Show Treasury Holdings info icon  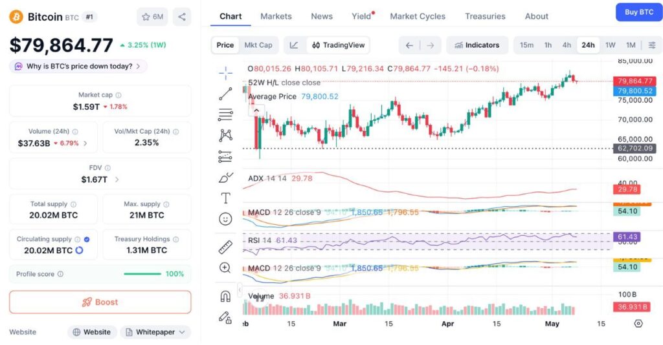(176, 239)
